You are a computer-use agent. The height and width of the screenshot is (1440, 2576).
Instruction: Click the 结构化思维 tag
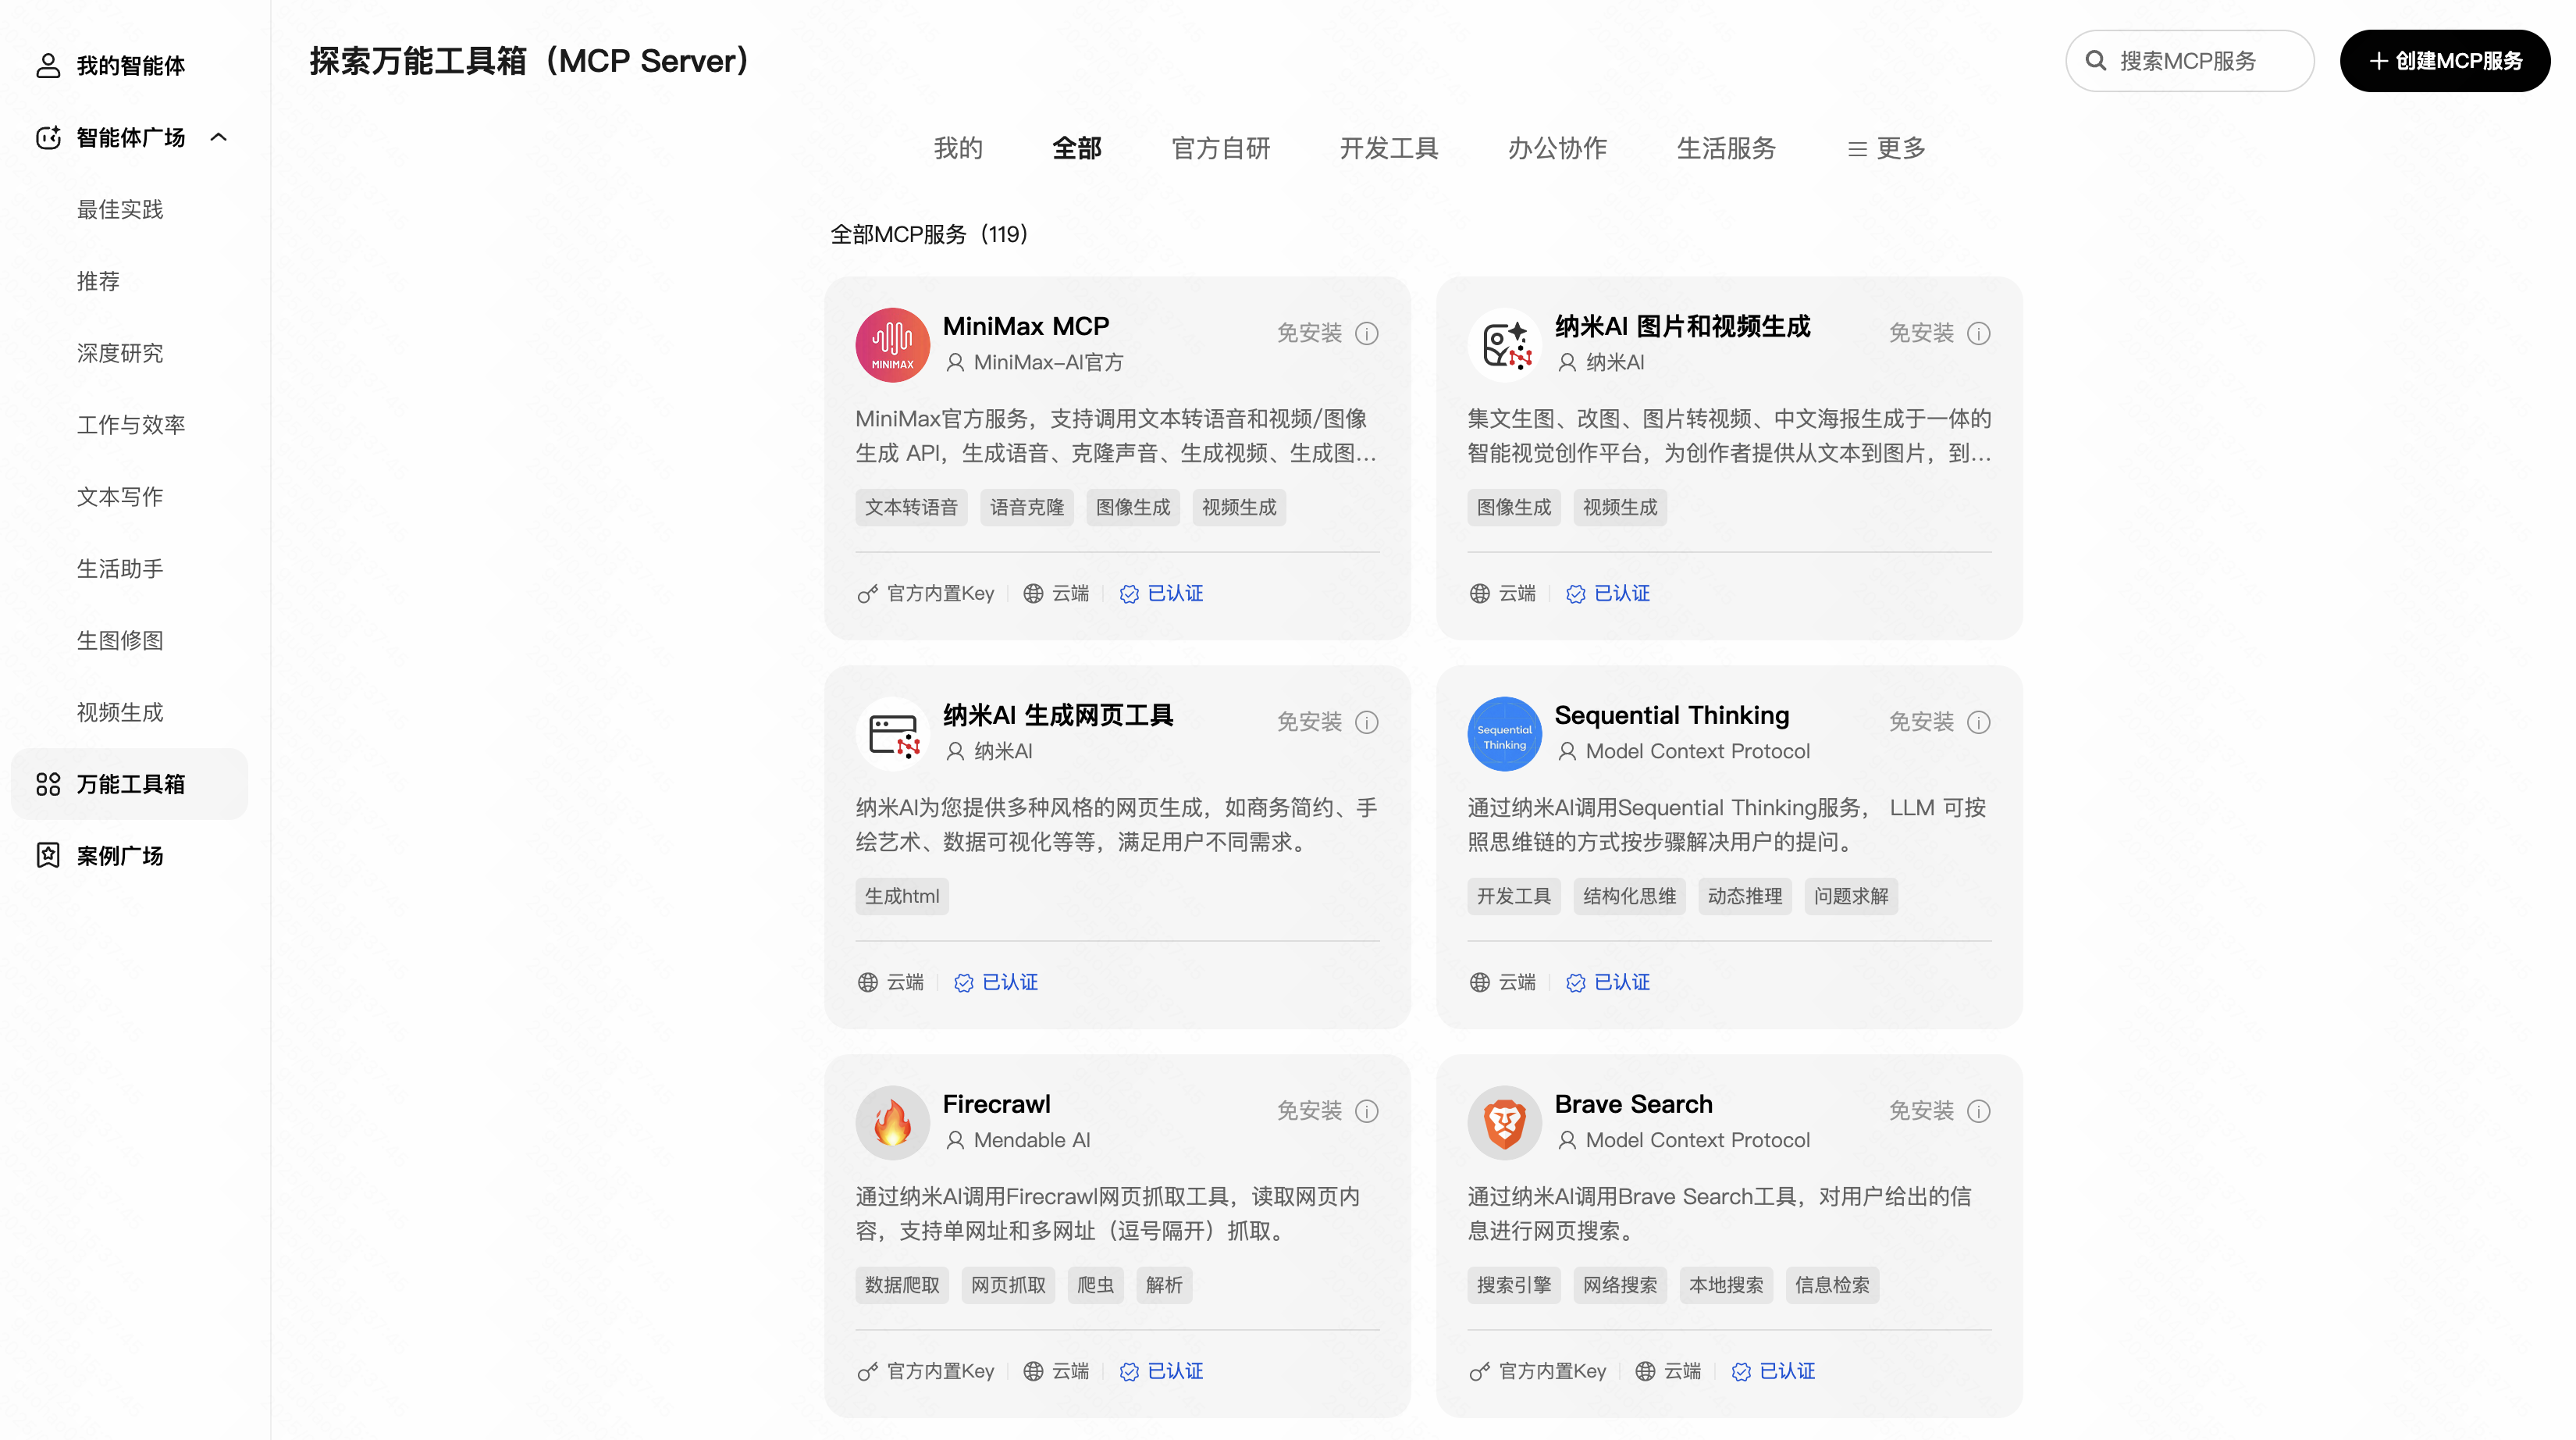(1629, 896)
